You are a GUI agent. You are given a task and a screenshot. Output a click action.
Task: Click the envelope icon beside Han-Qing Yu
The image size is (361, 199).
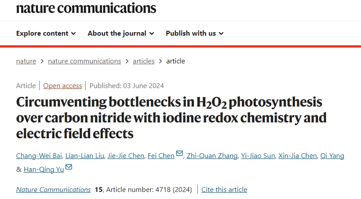tap(69, 167)
